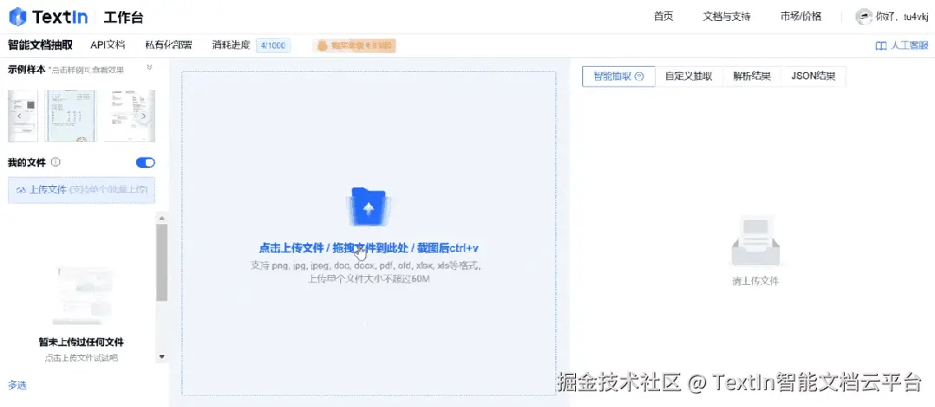Click the orange purchase promotion button

(x=354, y=46)
